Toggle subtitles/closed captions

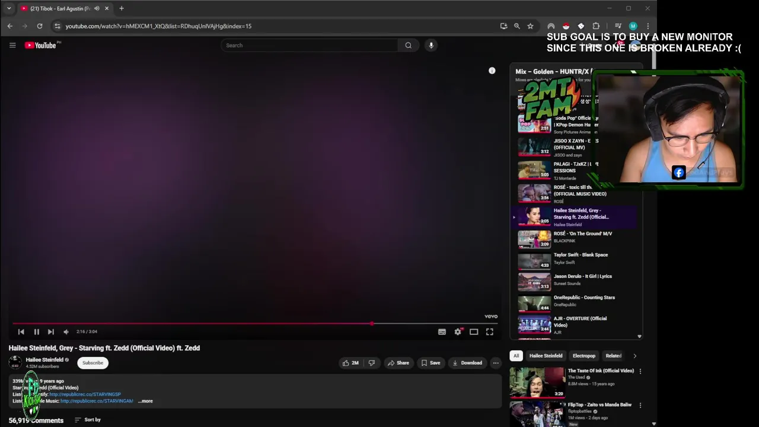(x=442, y=332)
